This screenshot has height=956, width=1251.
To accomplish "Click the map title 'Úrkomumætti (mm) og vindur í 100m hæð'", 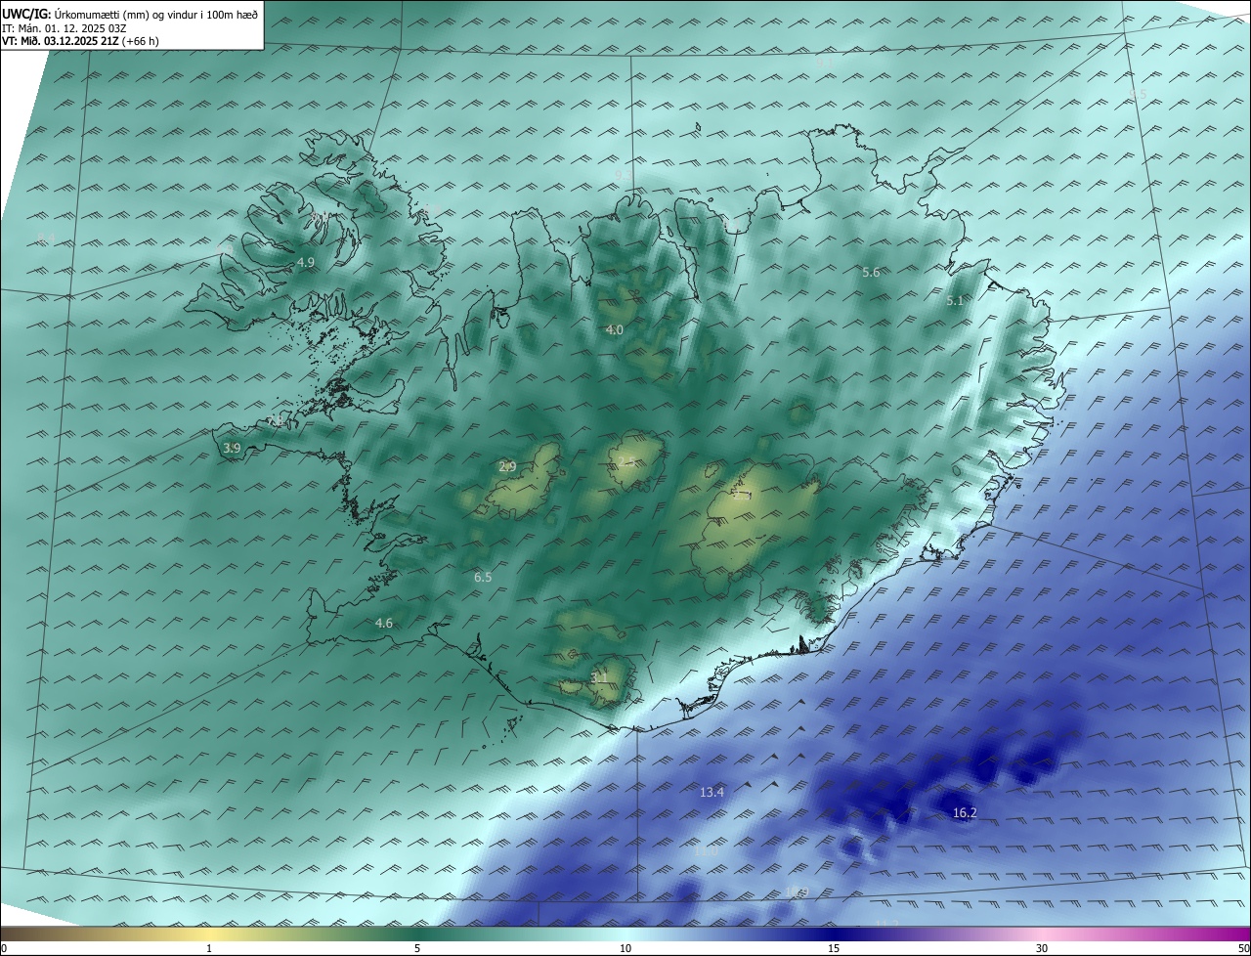I will click(x=155, y=14).
